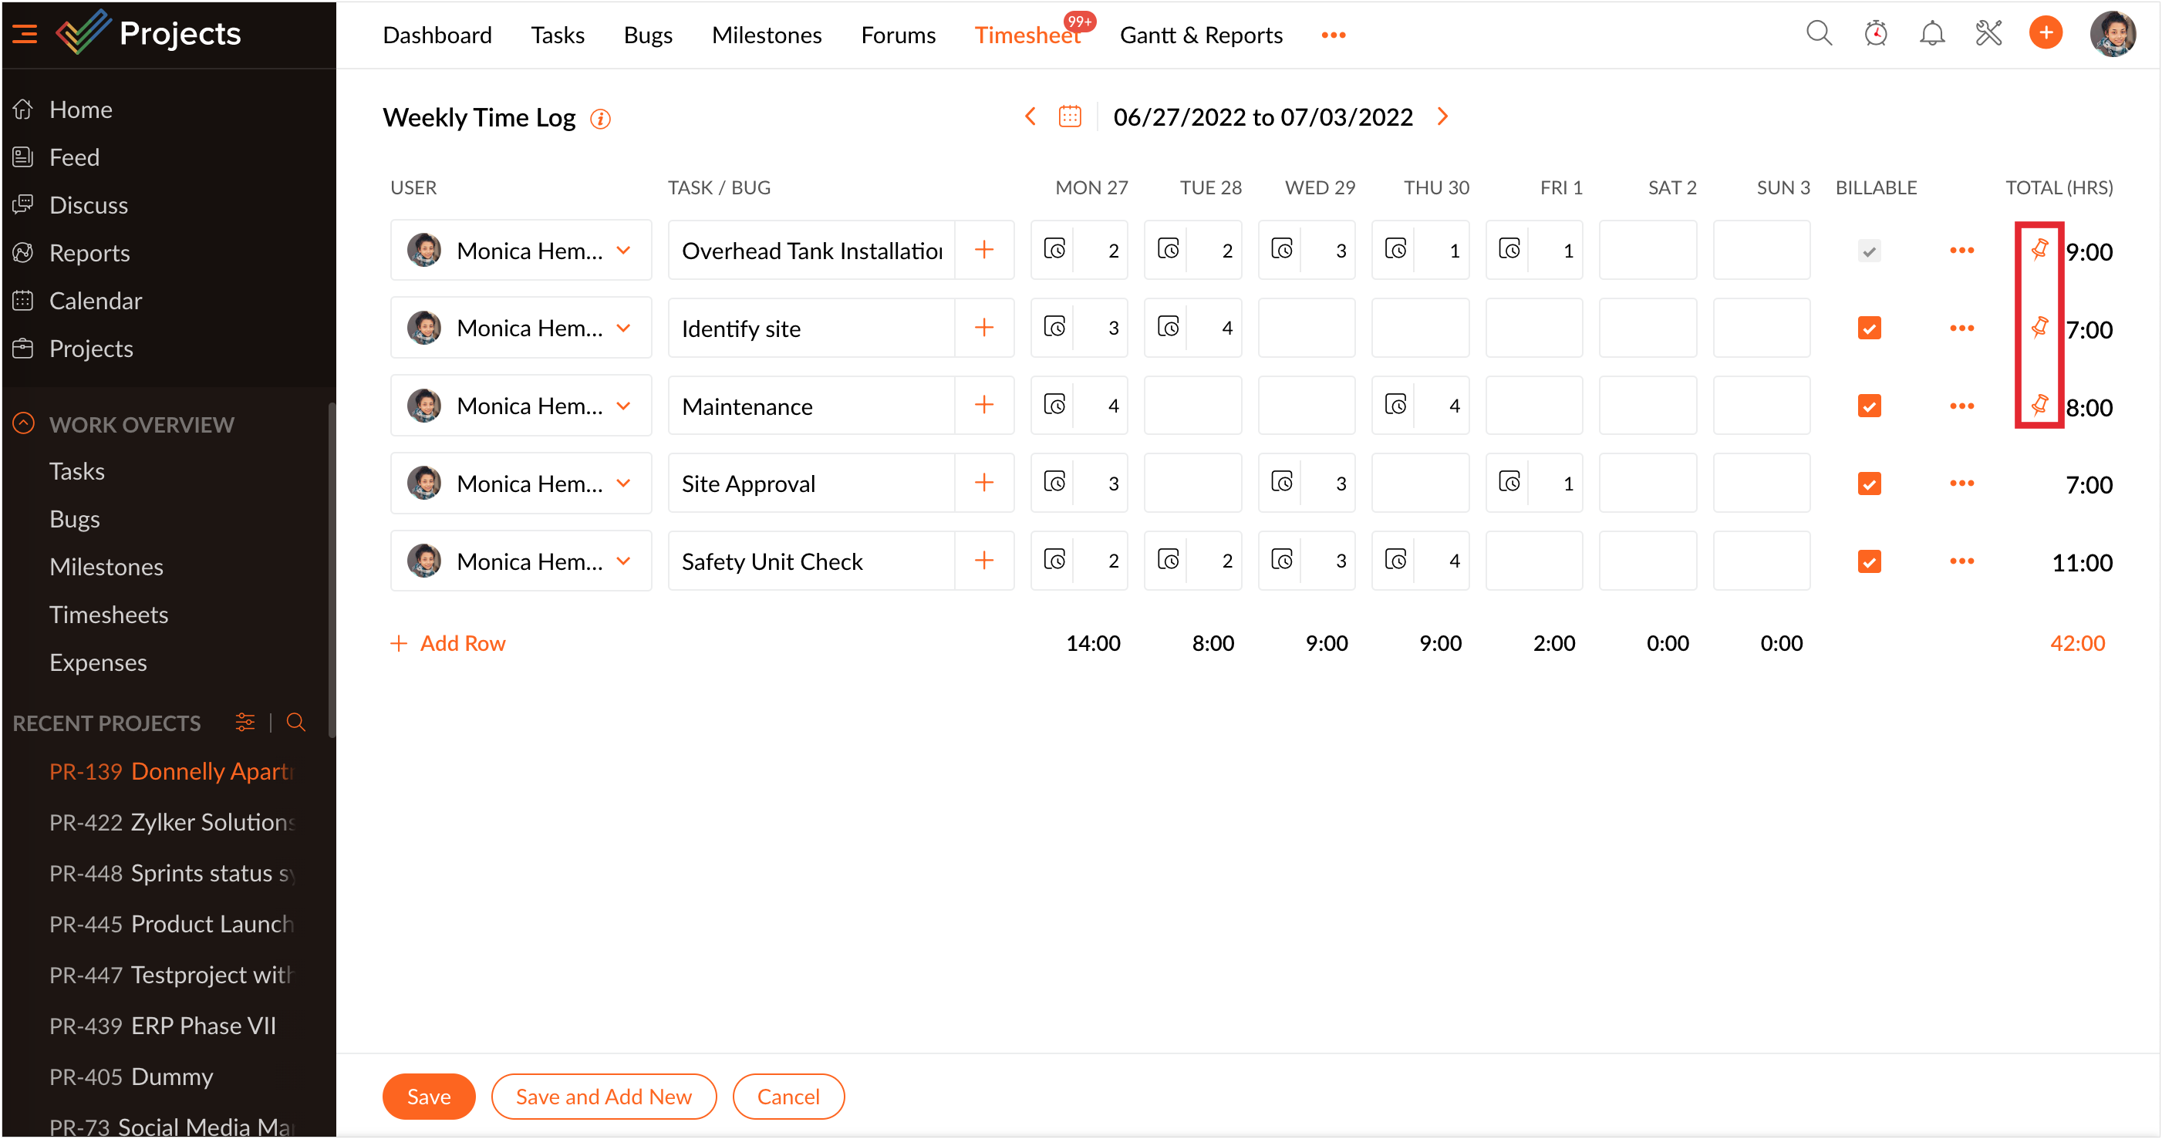2162x1139 pixels.
Task: Click the timer icon on Identify site Tuesday
Action: [1169, 327]
